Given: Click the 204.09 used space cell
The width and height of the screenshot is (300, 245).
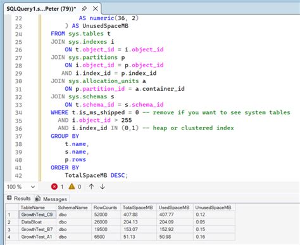Looking at the screenshot, I should click(175, 222).
